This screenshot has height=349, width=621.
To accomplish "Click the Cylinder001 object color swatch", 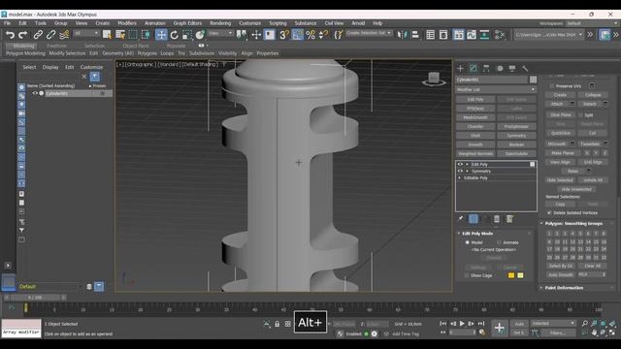I will [x=533, y=79].
